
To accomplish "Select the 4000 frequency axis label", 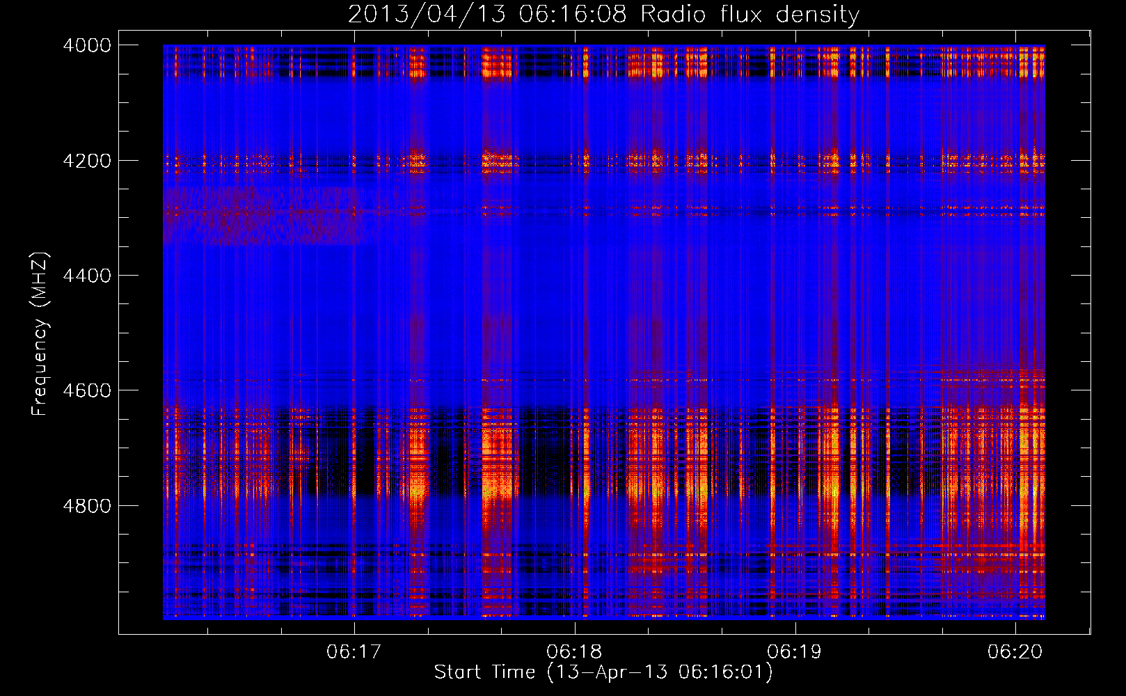I will coord(86,45).
